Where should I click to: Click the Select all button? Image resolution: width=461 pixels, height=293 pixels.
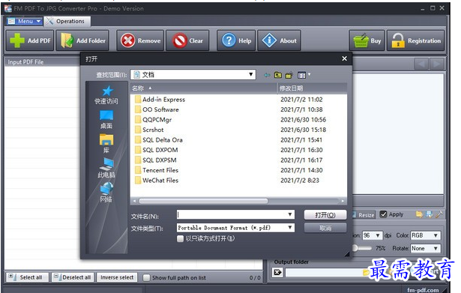(x=27, y=277)
